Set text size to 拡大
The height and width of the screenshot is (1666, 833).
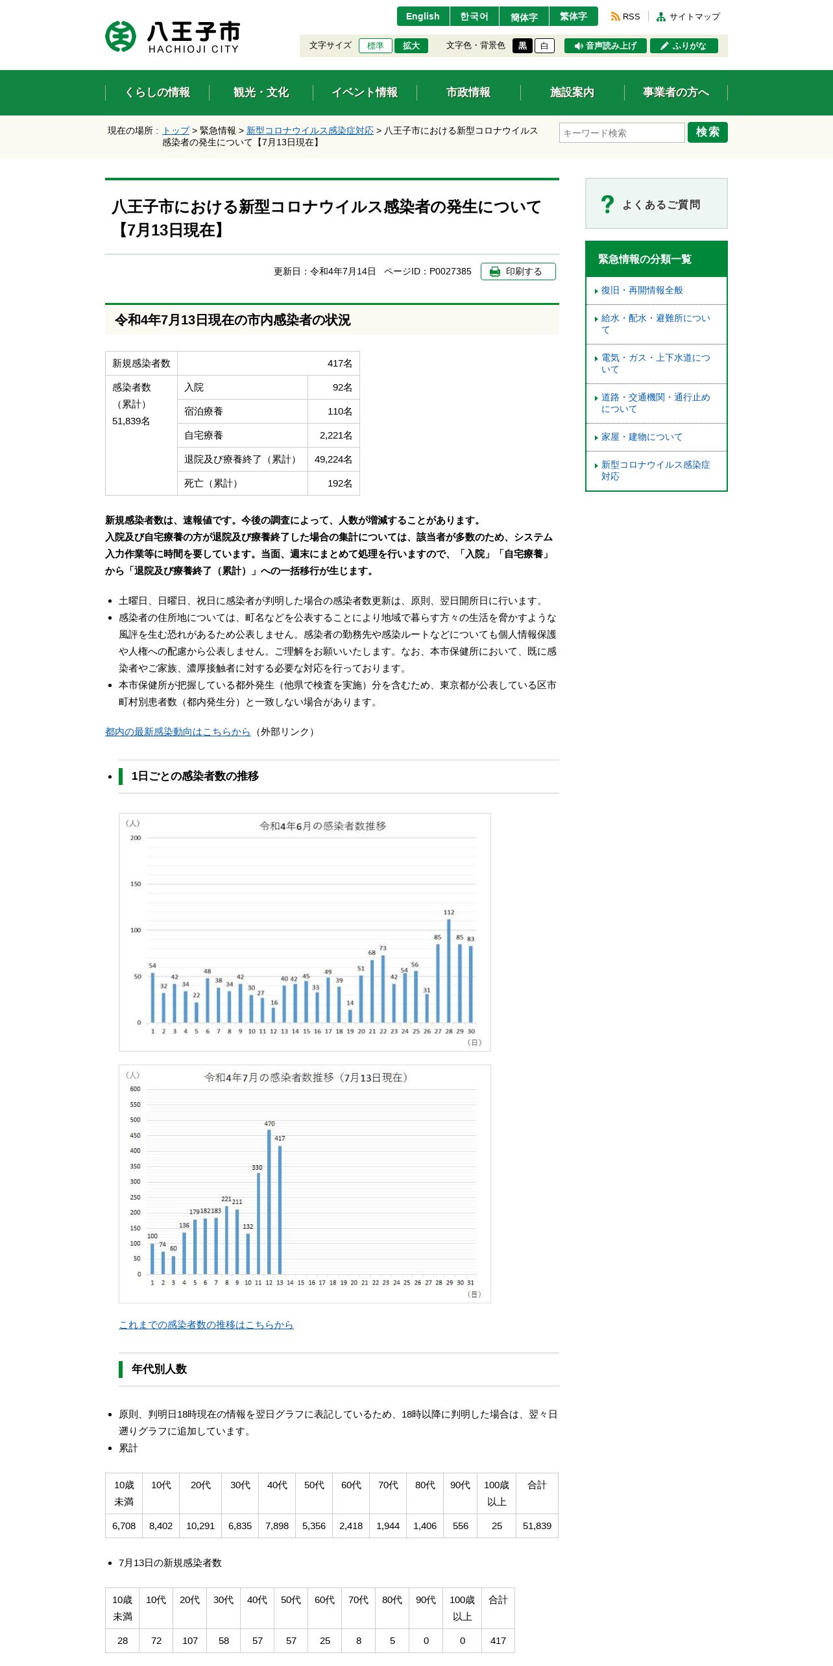[x=411, y=46]
